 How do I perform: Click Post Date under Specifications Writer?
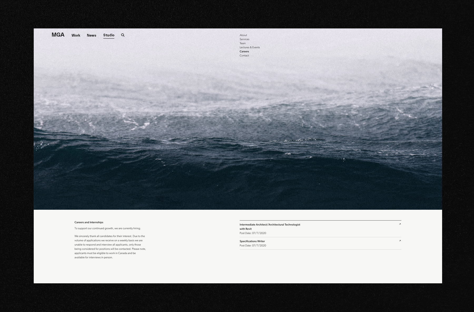tap(253, 245)
